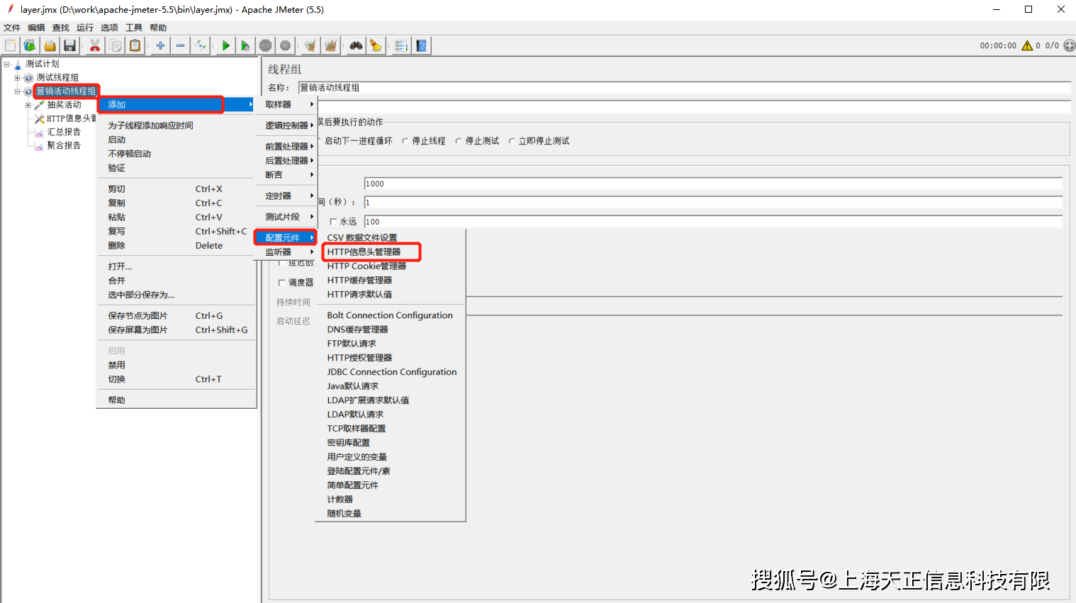Viewport: 1076px width, 603px height.
Task: Choose CSV 数据文件设置 menu entry
Action: [x=362, y=238]
